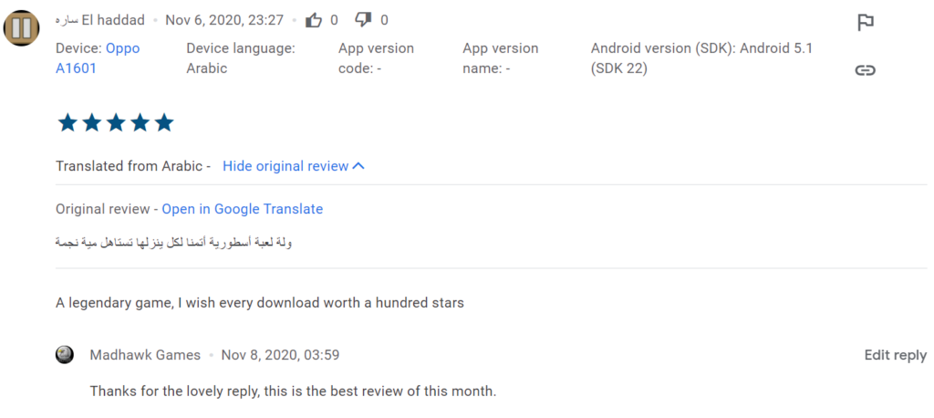This screenshot has height=418, width=934.
Task: Click the Madhawk Games developer avatar
Action: click(65, 355)
